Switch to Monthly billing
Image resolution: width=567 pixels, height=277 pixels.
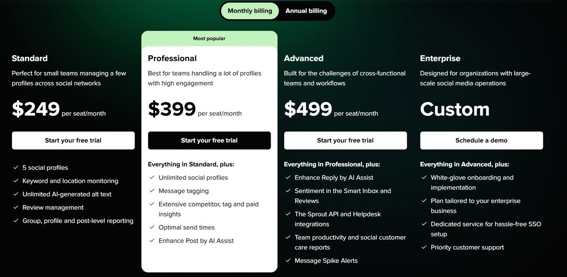tap(250, 11)
